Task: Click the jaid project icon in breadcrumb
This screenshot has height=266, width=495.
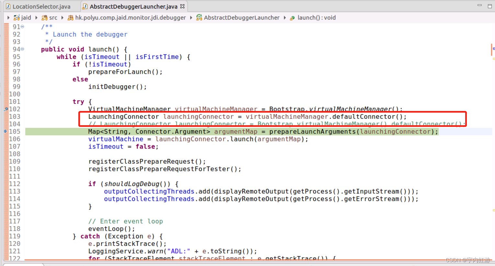Action: coord(17,18)
